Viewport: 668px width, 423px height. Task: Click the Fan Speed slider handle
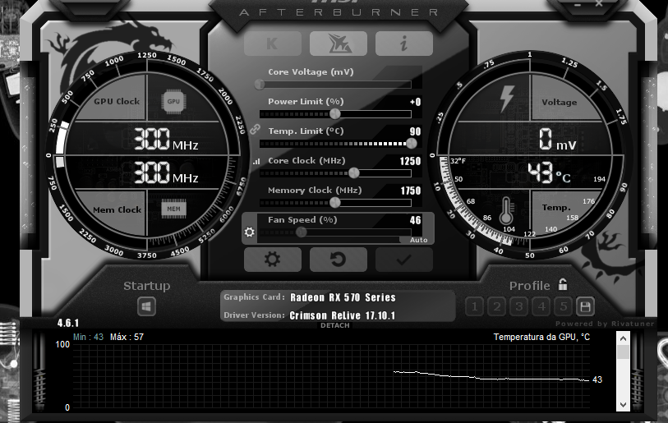tap(302, 232)
